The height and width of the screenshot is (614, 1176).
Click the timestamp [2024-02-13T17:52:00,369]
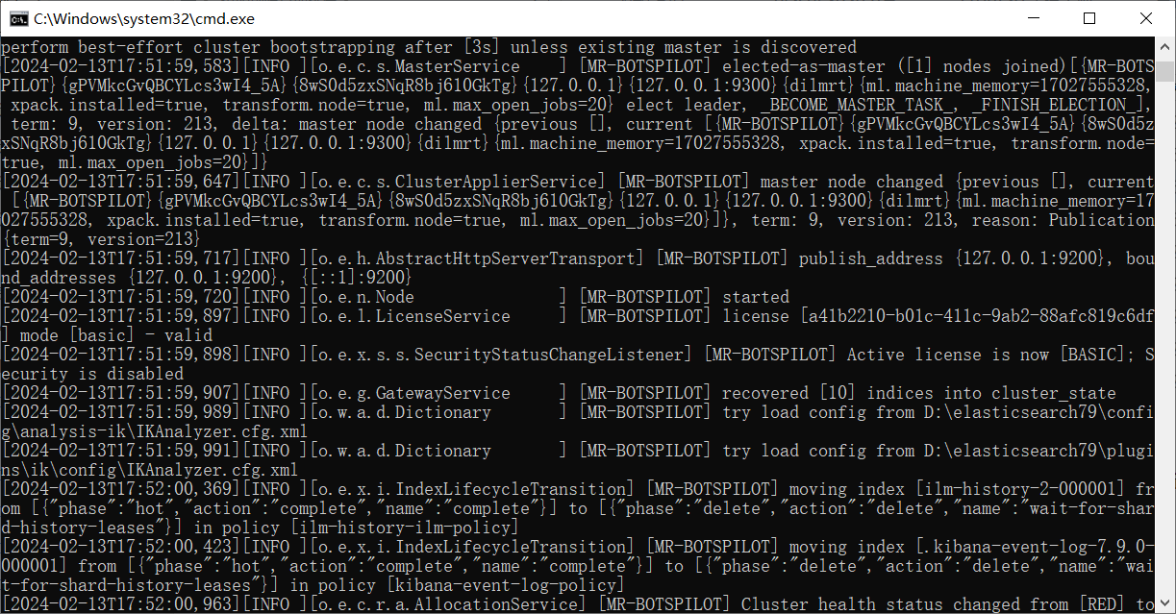121,489
